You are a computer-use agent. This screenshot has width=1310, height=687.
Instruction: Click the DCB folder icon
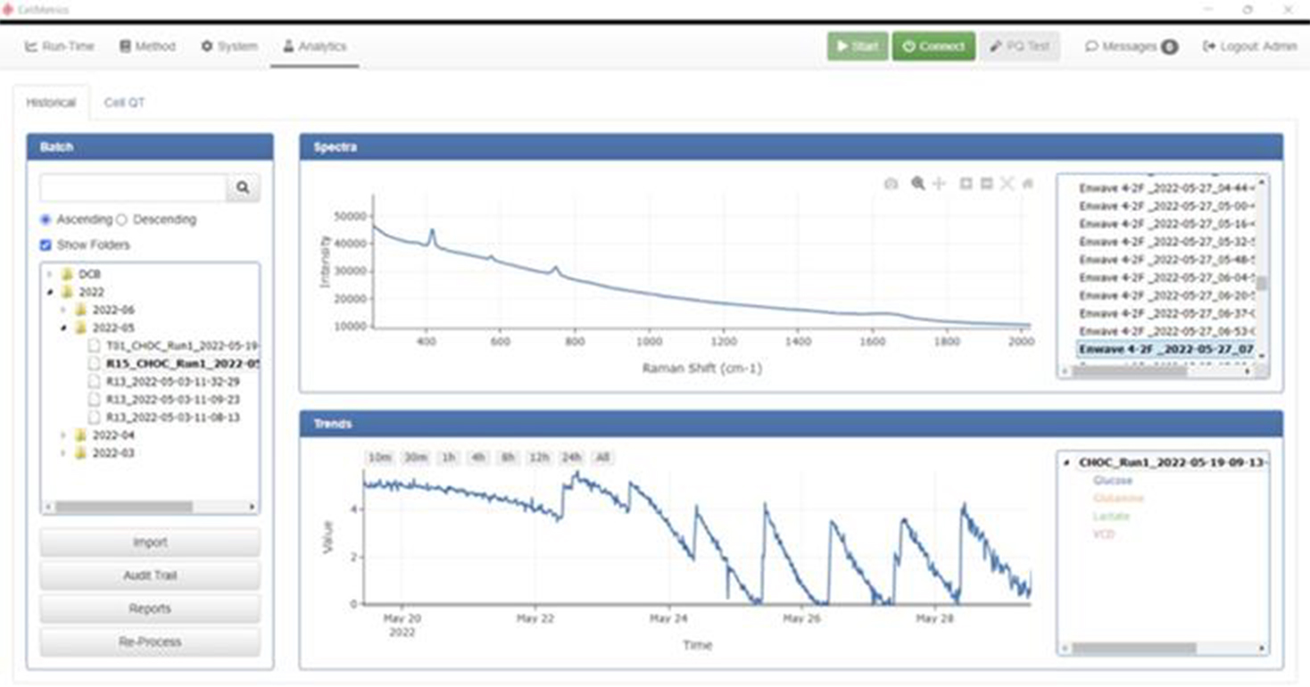(66, 274)
